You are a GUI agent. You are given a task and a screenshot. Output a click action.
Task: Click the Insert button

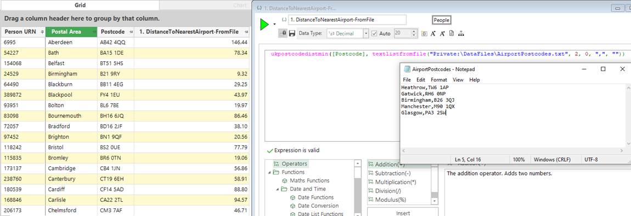tap(403, 212)
